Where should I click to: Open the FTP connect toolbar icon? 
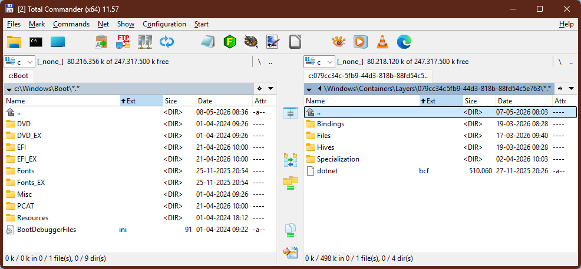click(x=123, y=42)
